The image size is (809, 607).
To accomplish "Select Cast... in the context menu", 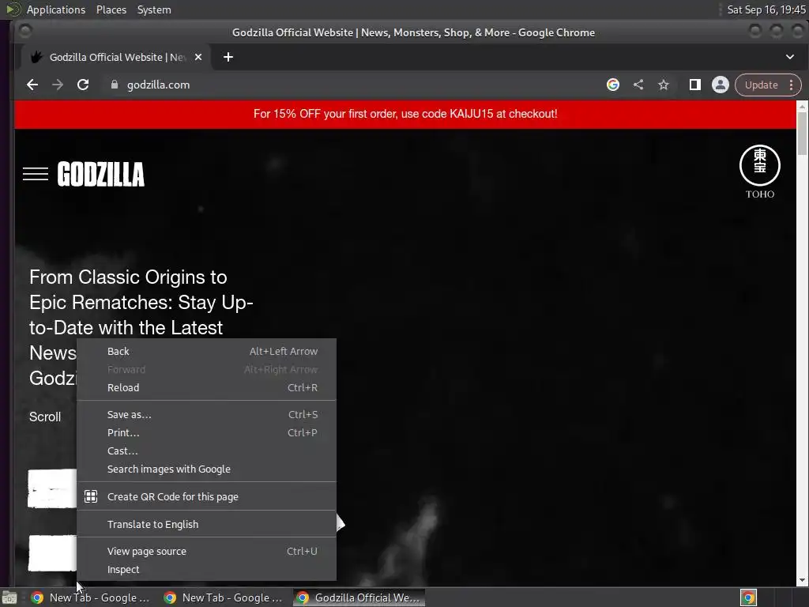I will tap(206, 451).
